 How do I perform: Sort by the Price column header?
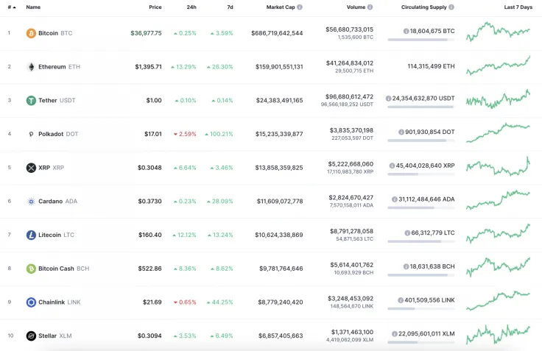tap(155, 7)
